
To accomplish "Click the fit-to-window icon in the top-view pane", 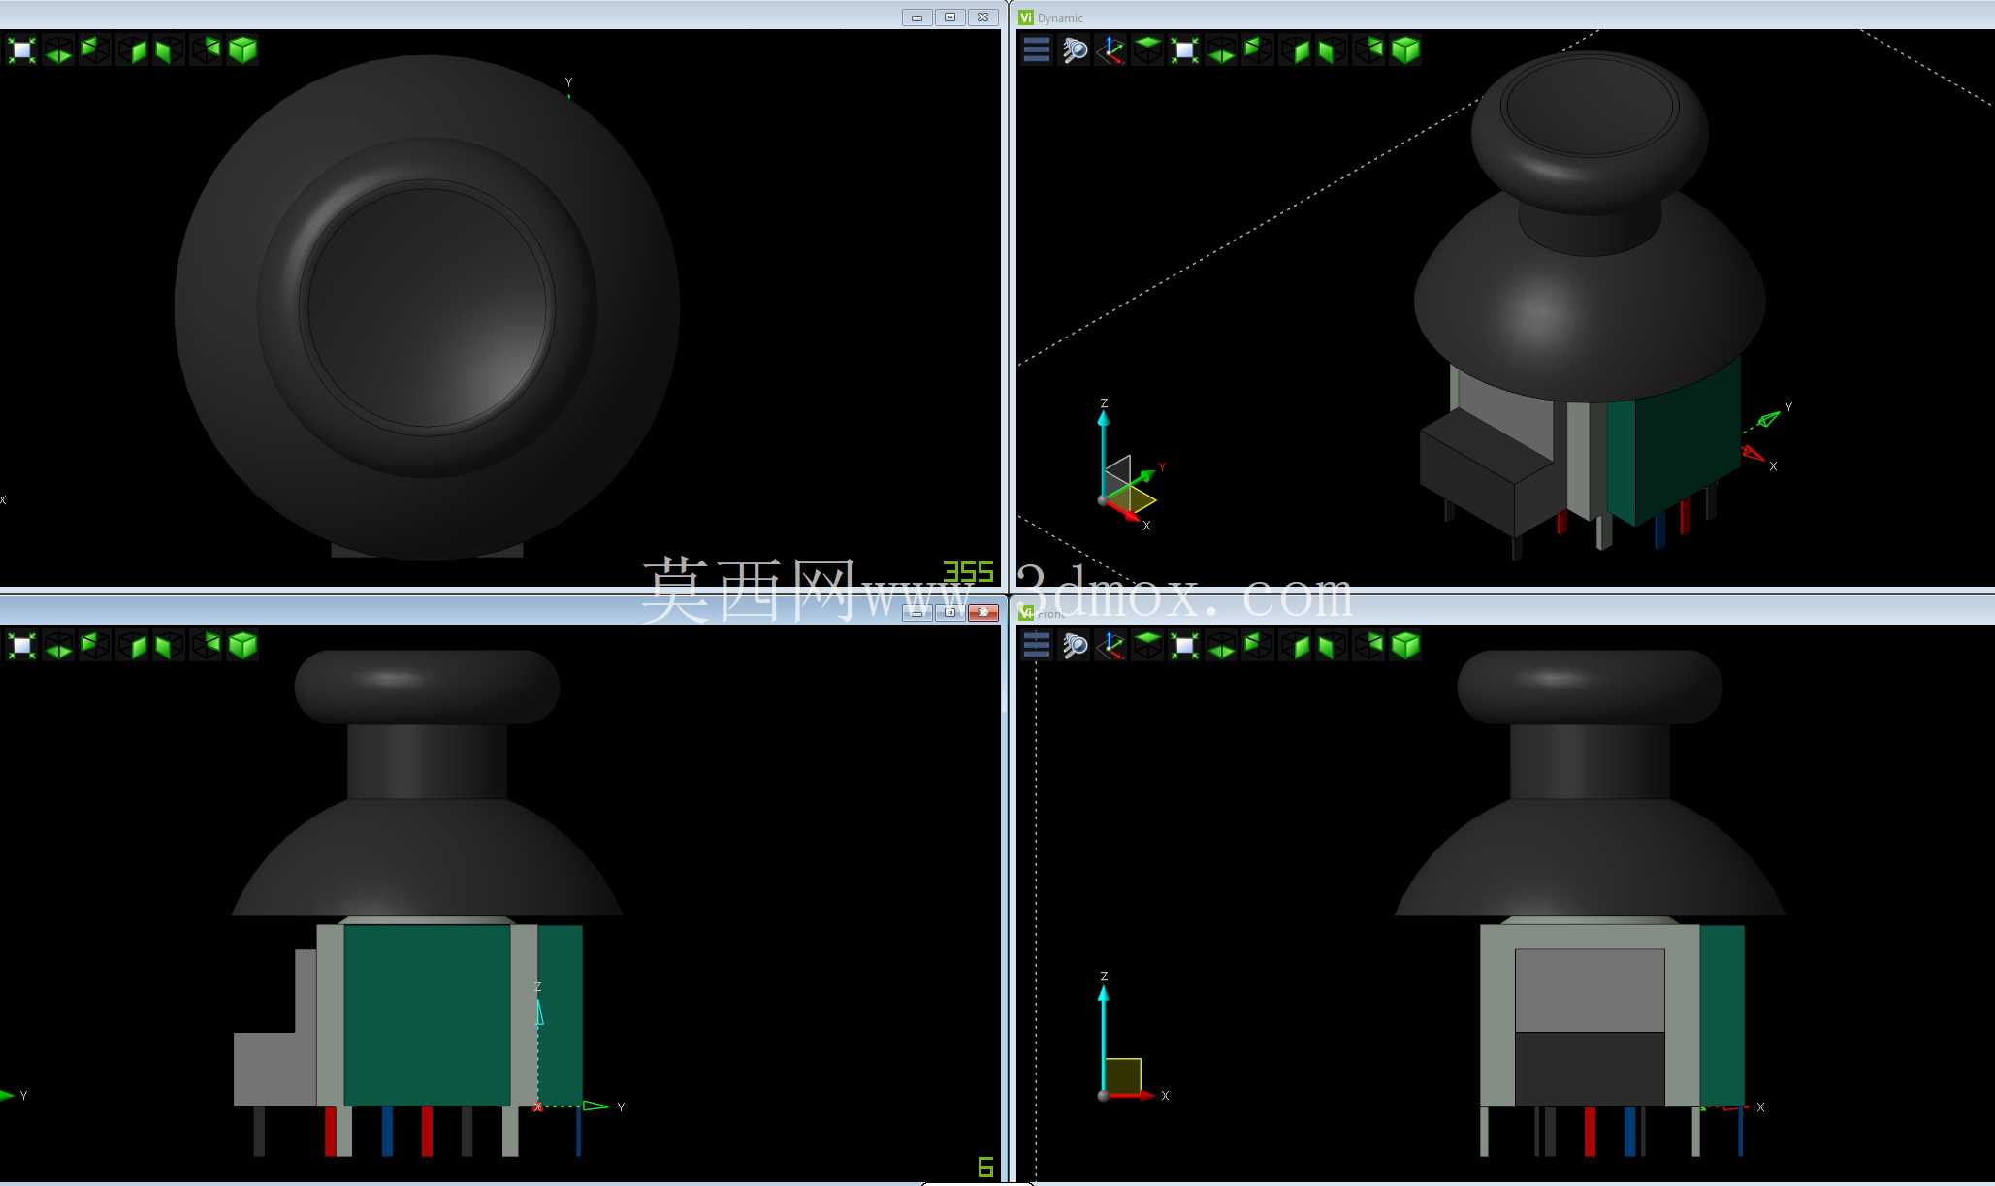I will (x=21, y=50).
